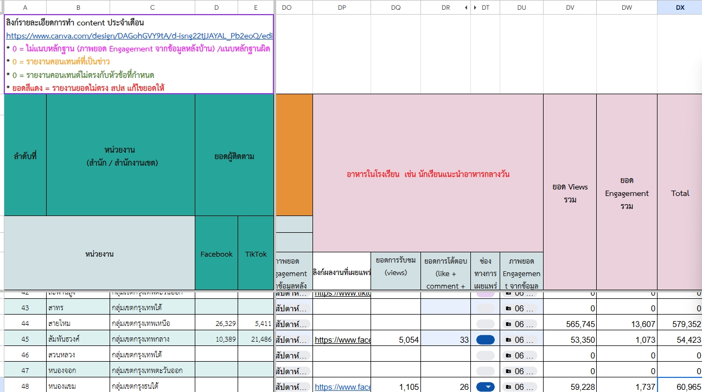The height and width of the screenshot is (392, 702).
Task: Click the image chip icon in row 45
Action: point(508,340)
